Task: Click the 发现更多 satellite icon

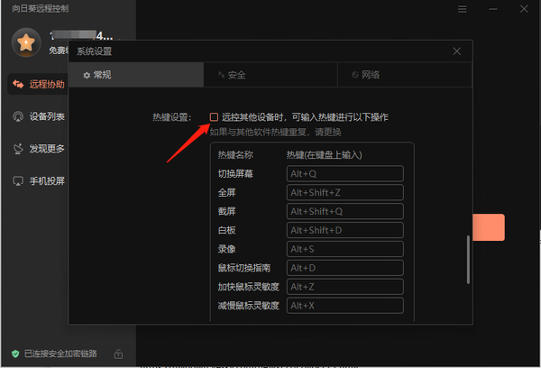Action: tap(18, 149)
